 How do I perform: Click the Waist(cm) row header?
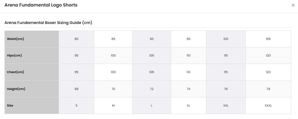coord(32,39)
